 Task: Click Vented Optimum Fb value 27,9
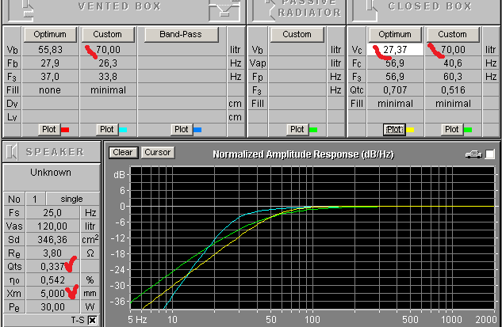click(x=50, y=63)
